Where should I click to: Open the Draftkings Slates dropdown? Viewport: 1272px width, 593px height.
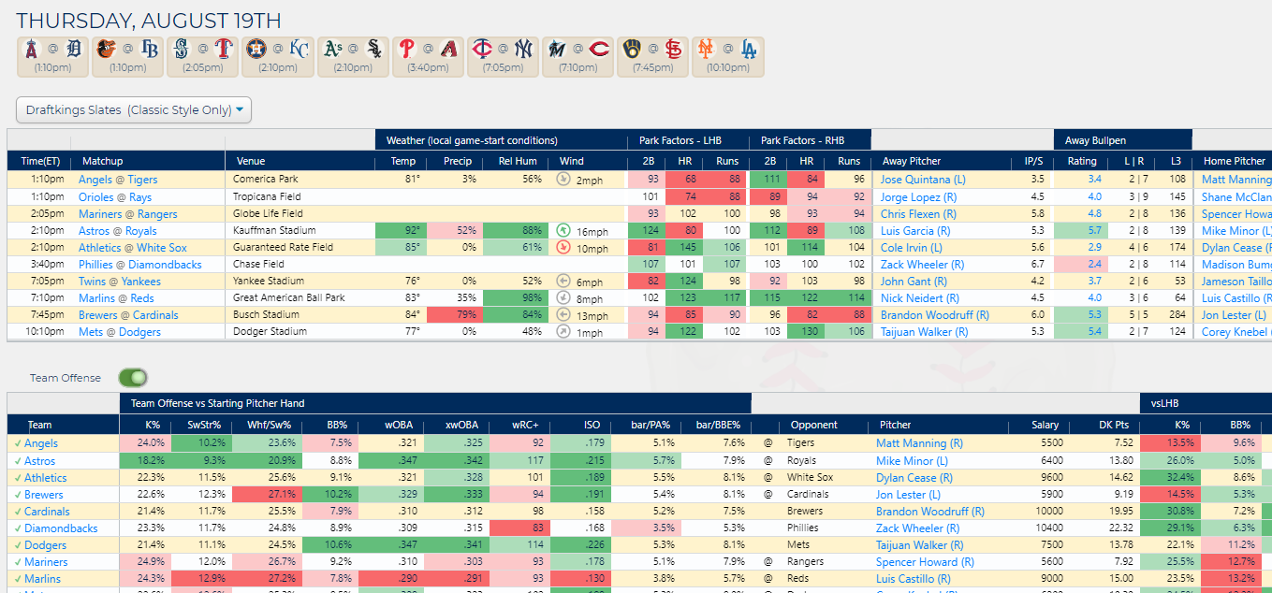point(134,110)
